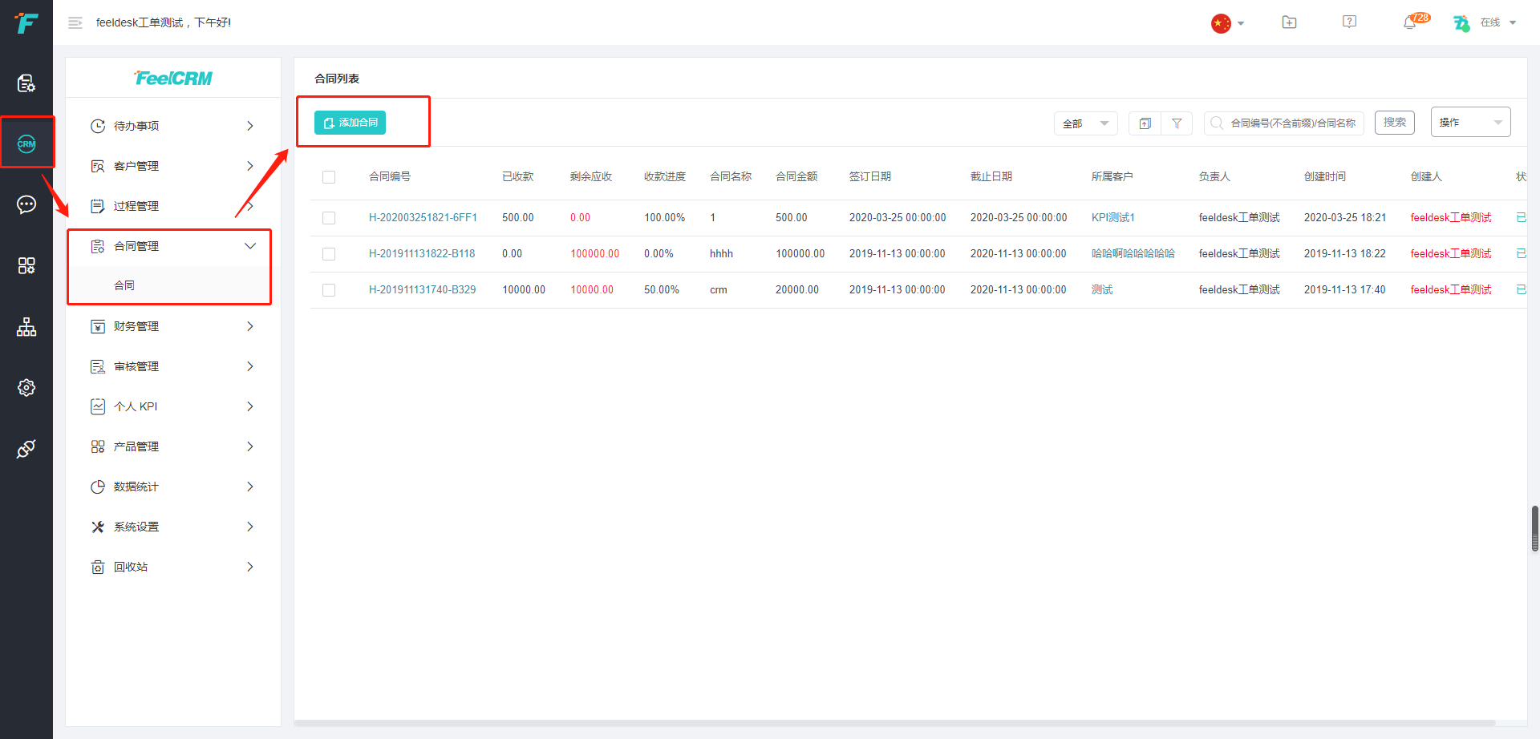Image resolution: width=1540 pixels, height=739 pixels.
Task: Open the 产品管理 menu
Action: click(x=173, y=446)
